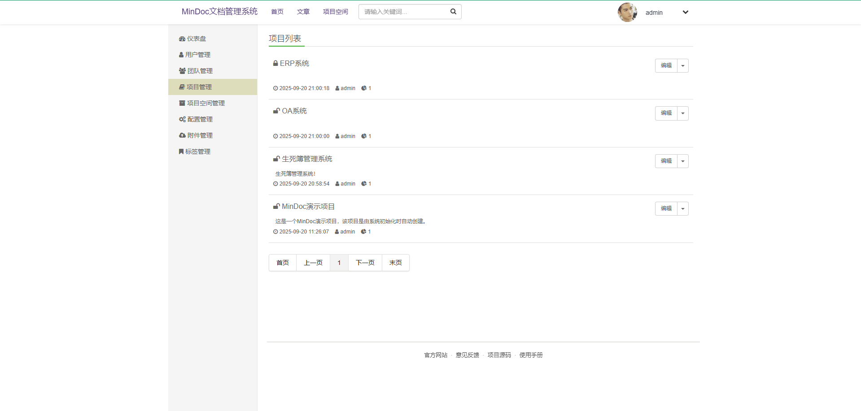Viewport: 861px width, 411px height.
Task: Expand the admin user dropdown chevron
Action: pos(685,13)
